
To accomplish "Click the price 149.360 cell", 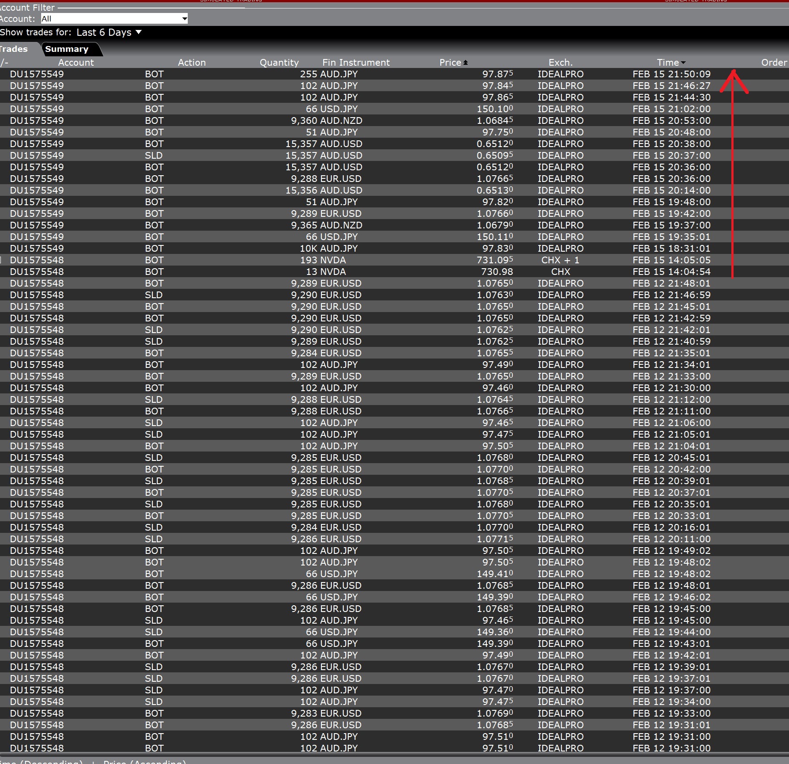I will point(495,632).
